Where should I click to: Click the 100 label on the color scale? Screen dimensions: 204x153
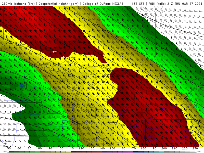point(61,148)
